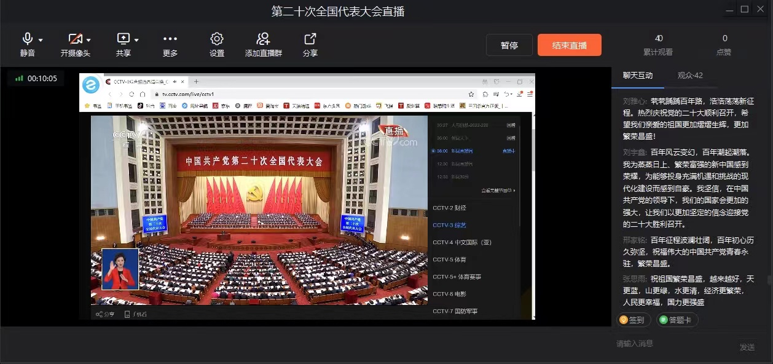This screenshot has width=773, height=364.
Task: Pause the live stream with 暂停
Action: click(x=509, y=45)
